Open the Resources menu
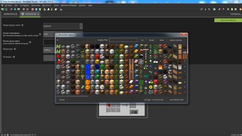The image size is (242, 136). 36,5
